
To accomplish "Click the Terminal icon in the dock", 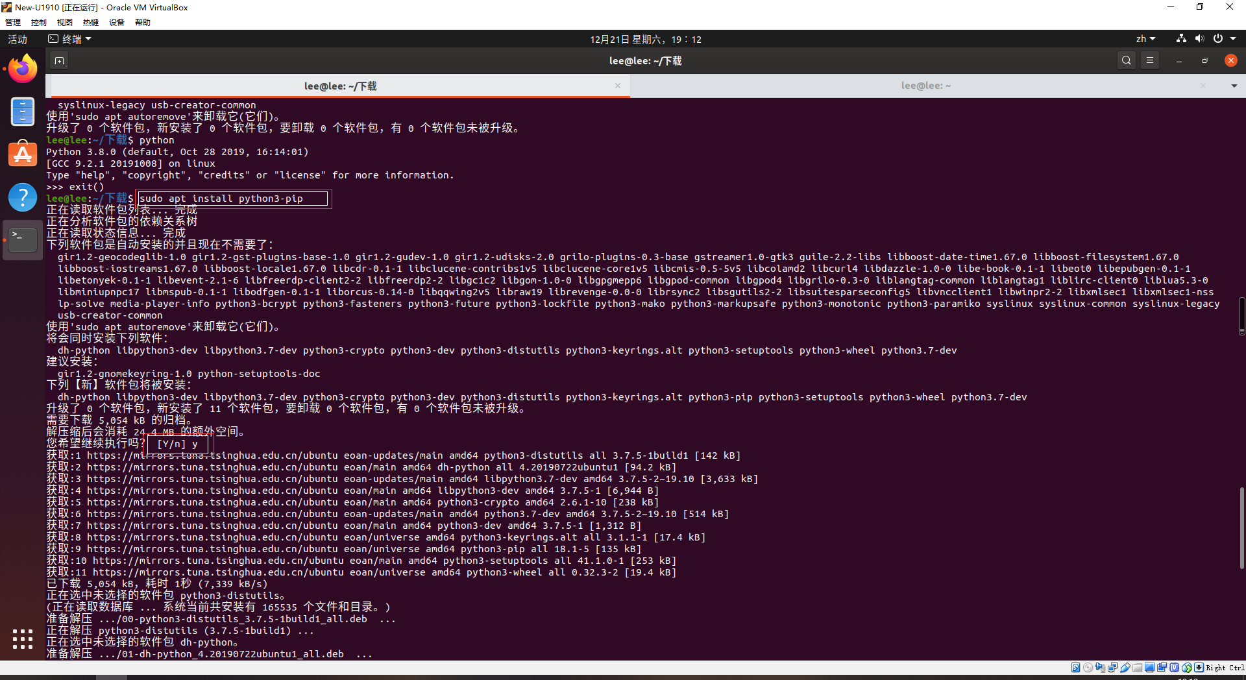I will [23, 239].
